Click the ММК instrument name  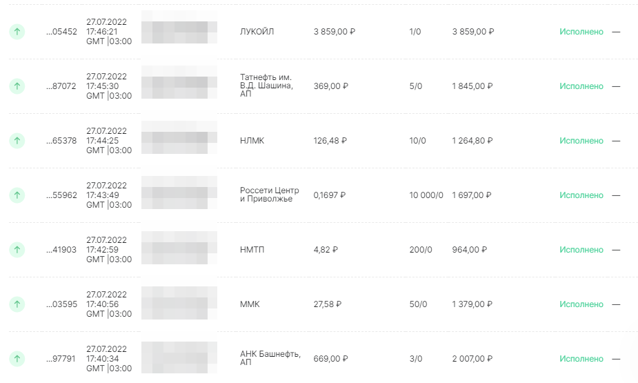pyautogui.click(x=250, y=304)
